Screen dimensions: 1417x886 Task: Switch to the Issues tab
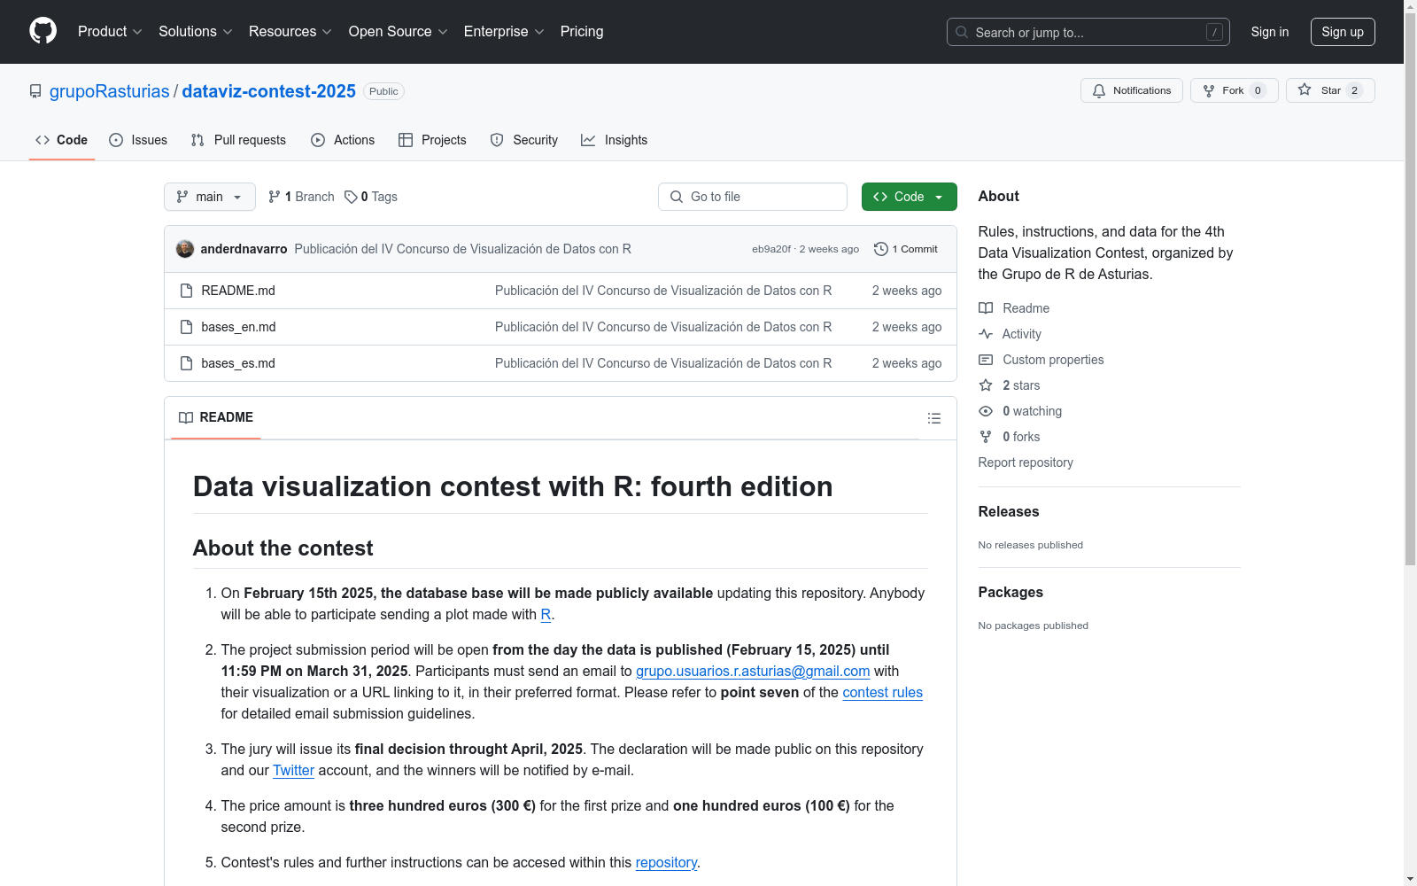tap(138, 140)
